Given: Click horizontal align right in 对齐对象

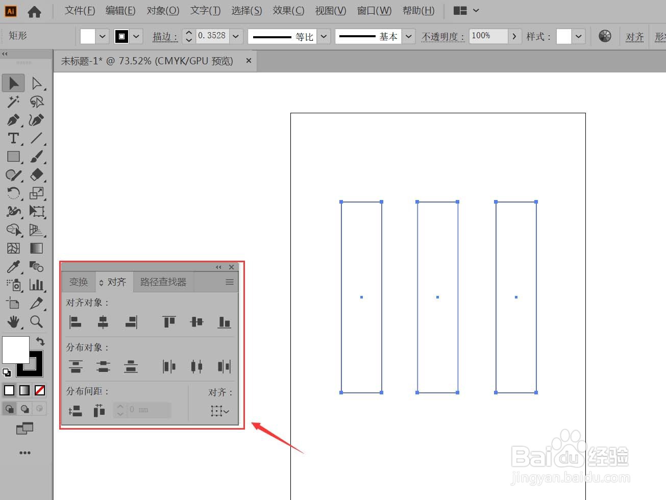Looking at the screenshot, I should (x=131, y=322).
